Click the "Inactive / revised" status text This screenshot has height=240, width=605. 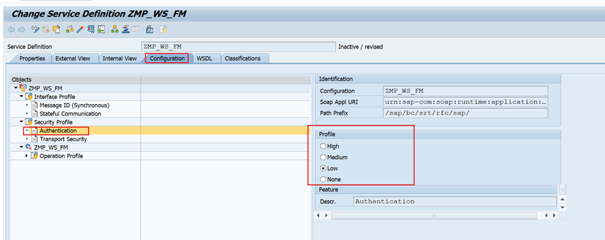[x=360, y=47]
